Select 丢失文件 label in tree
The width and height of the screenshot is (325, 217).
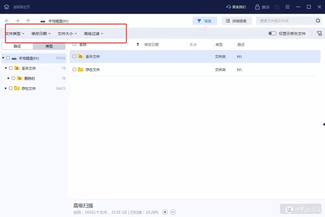coord(29,68)
